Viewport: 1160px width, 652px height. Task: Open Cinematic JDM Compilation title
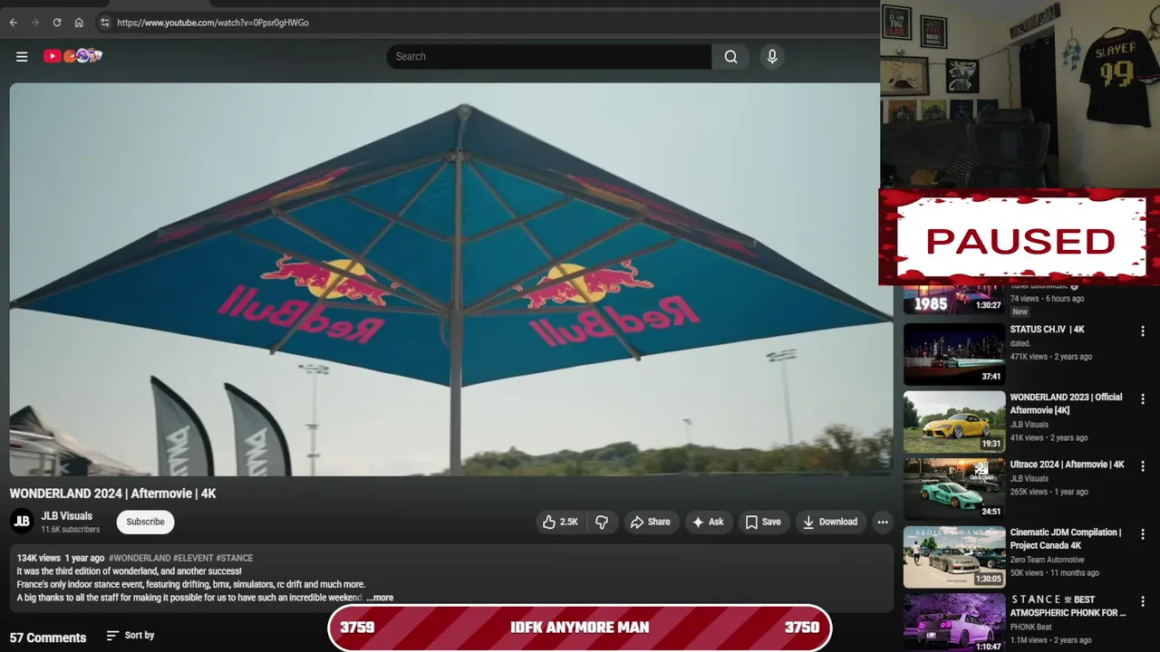1066,539
